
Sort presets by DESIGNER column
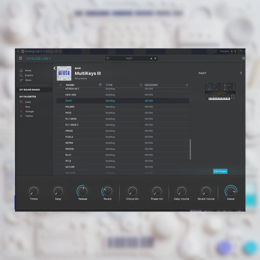[x=151, y=85]
